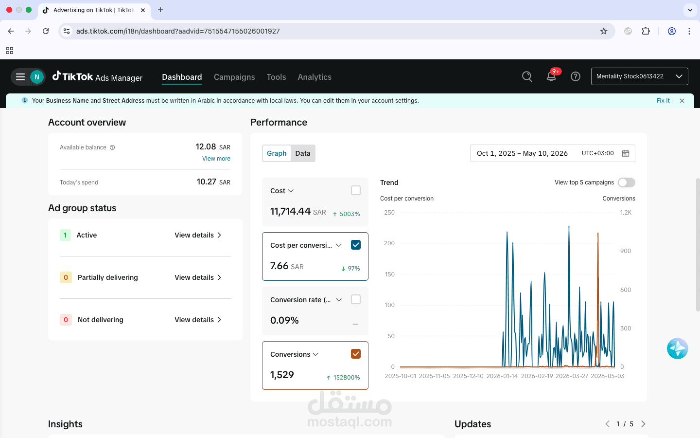Expand the Conversions metric dropdown
This screenshot has height=438, width=700.
pyautogui.click(x=315, y=354)
